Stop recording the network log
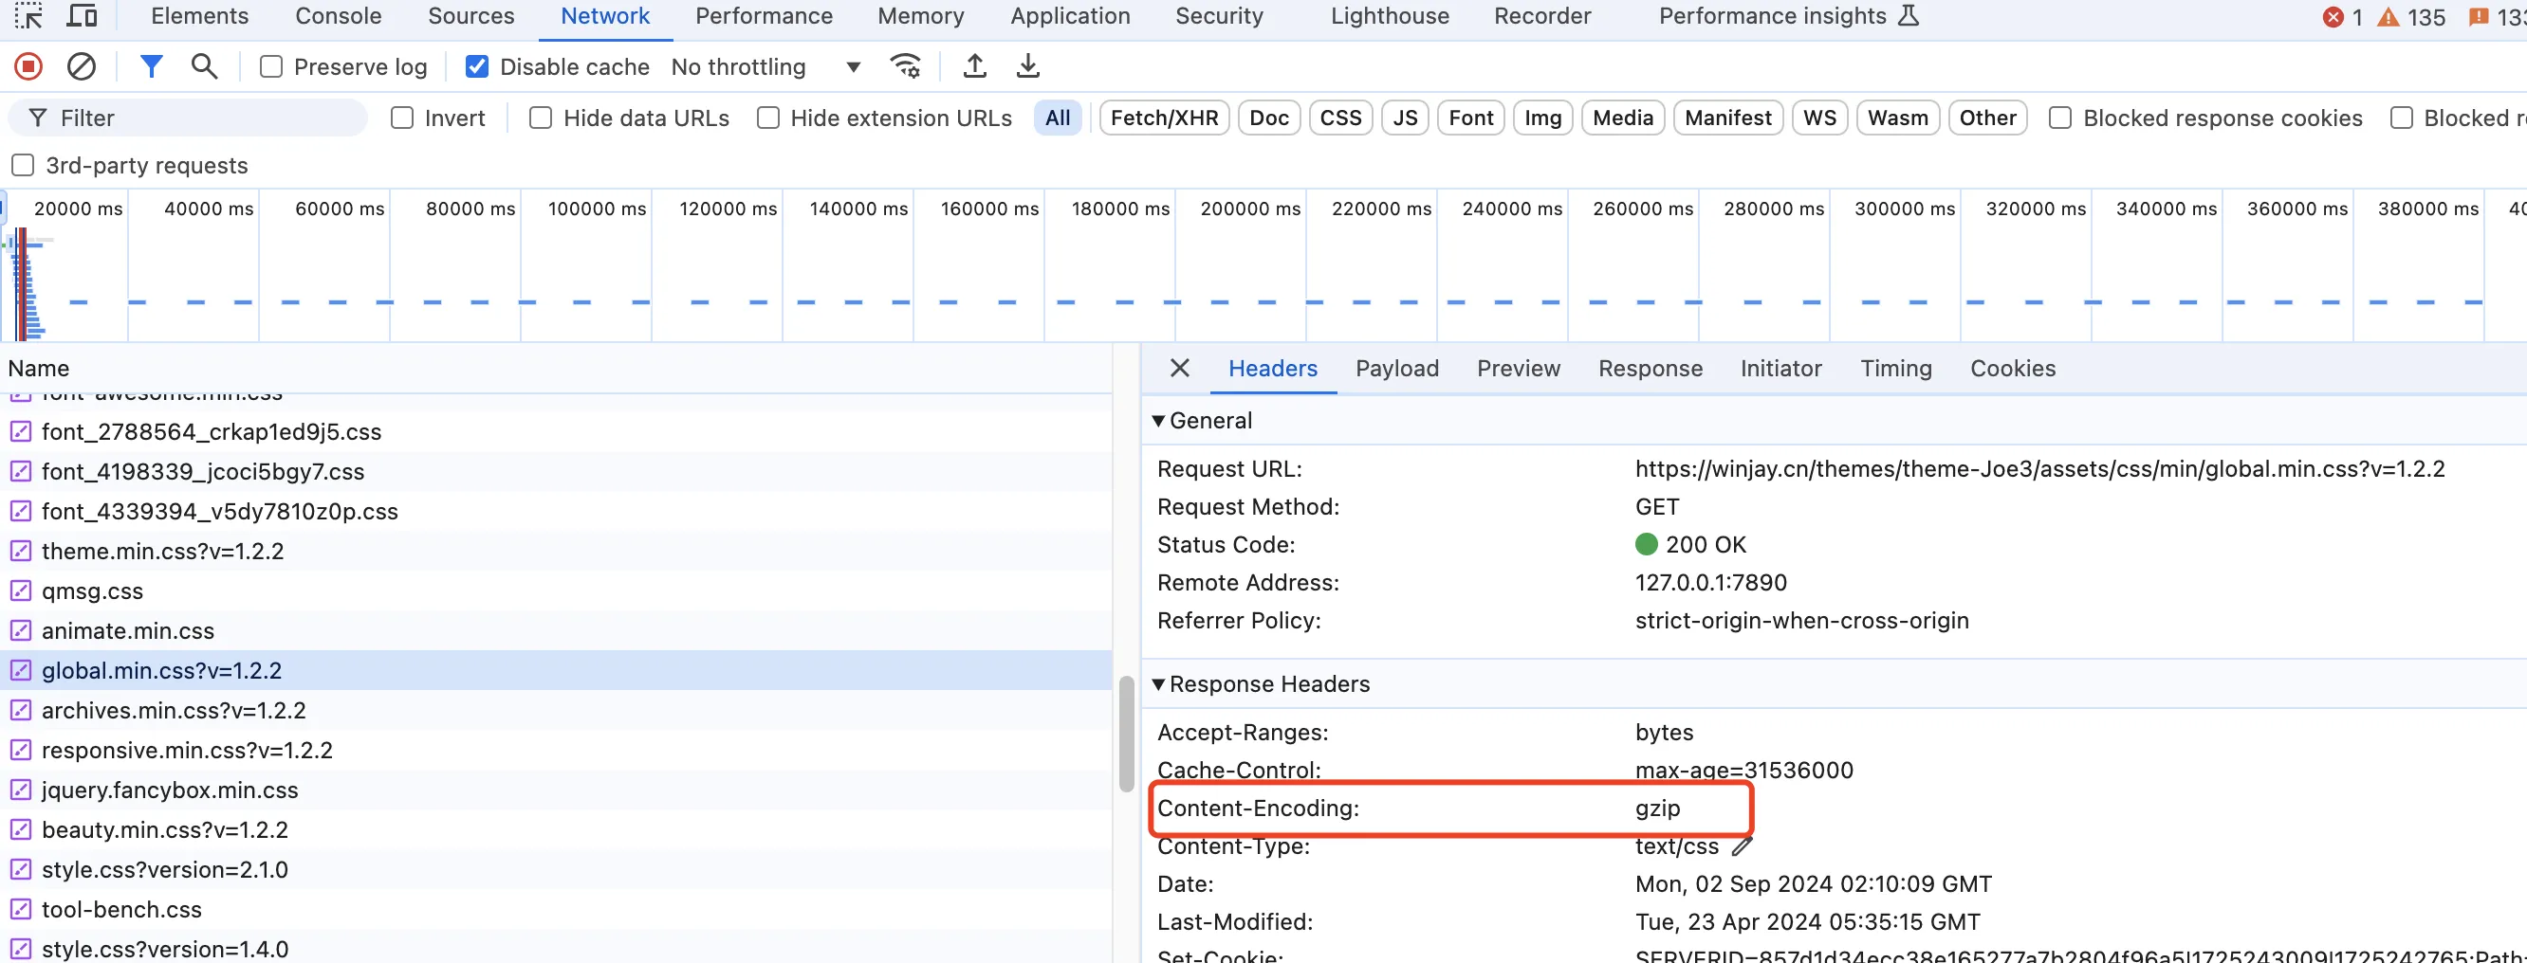The image size is (2527, 963). click(x=28, y=66)
